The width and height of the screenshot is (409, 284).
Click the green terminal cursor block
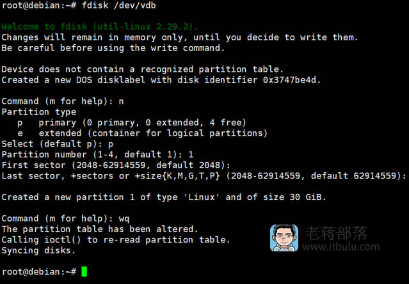coord(84,271)
